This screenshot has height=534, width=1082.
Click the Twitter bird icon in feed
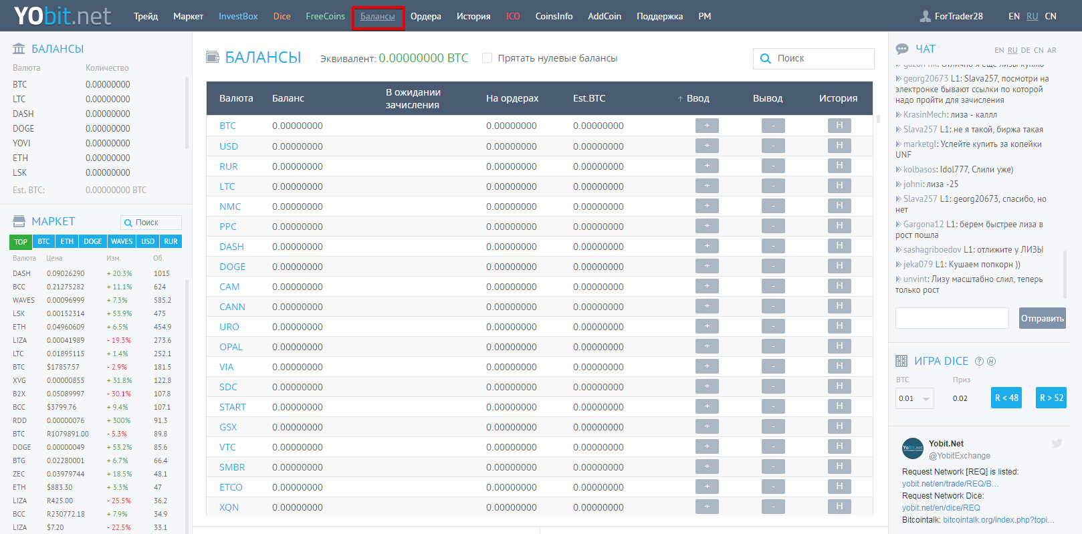(x=1057, y=443)
